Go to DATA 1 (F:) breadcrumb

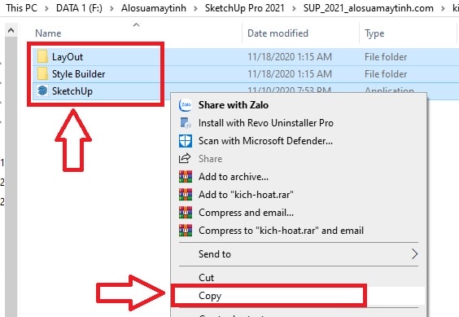[x=79, y=8]
